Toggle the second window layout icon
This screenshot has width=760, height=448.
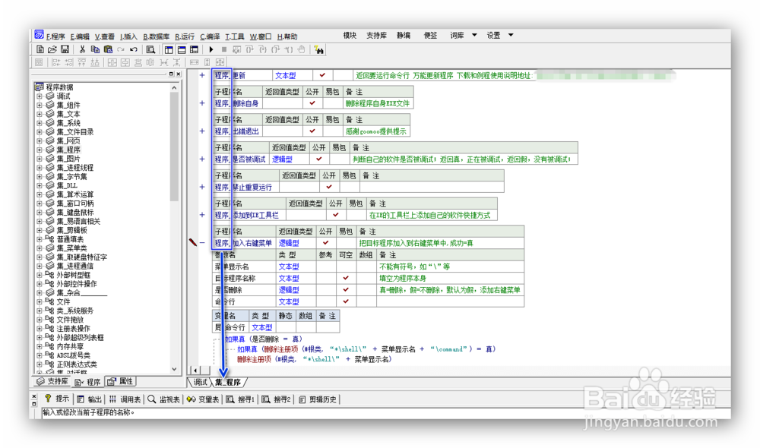pos(182,49)
